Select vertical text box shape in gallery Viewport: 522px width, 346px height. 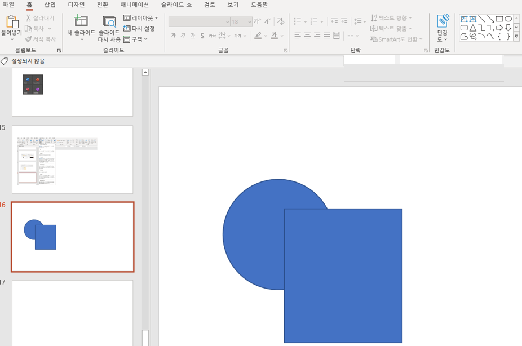(x=473, y=19)
